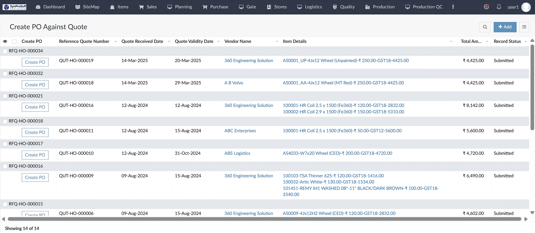Viewport: 535px width, 233px height.
Task: Open the ABC Enterprises vendor link
Action: [x=240, y=131]
